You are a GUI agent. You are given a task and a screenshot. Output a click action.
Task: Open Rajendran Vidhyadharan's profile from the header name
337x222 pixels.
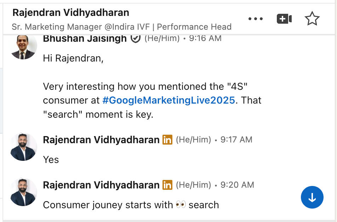71,13
